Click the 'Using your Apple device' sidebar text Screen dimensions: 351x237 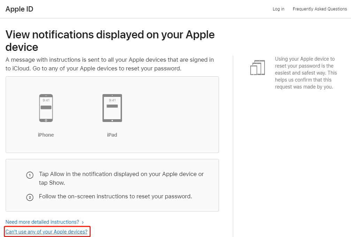click(x=306, y=73)
